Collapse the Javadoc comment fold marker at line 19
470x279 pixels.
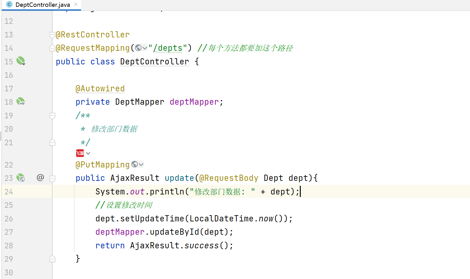coord(52,116)
